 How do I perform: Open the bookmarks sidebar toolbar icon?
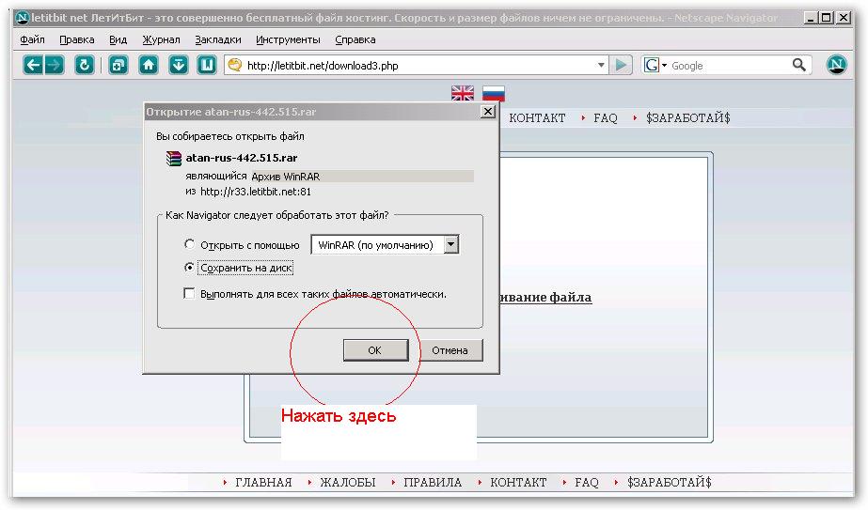click(x=207, y=65)
